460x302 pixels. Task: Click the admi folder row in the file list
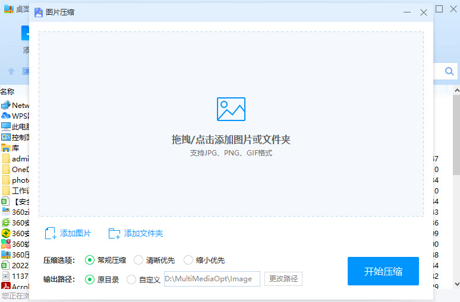pos(15,158)
